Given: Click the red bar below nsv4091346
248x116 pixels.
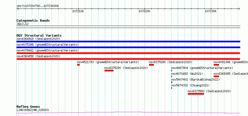Looking at the screenshot, I should tap(216, 65).
